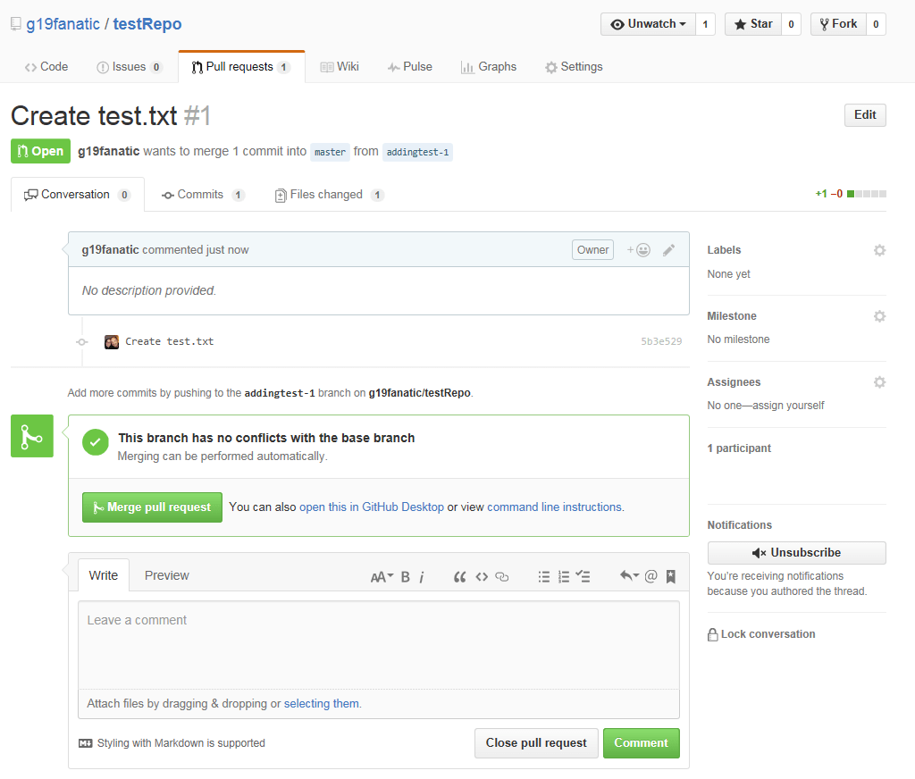This screenshot has width=915, height=779.
Task: Insert a quote with the quote icon
Action: [459, 577]
